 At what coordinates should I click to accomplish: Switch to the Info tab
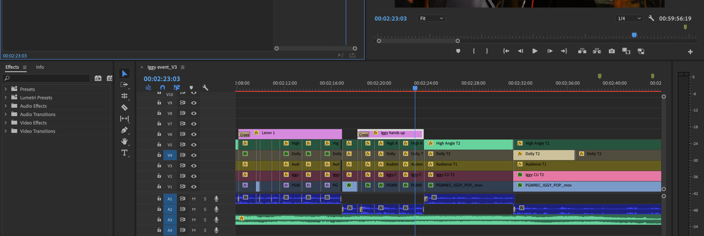pyautogui.click(x=40, y=67)
